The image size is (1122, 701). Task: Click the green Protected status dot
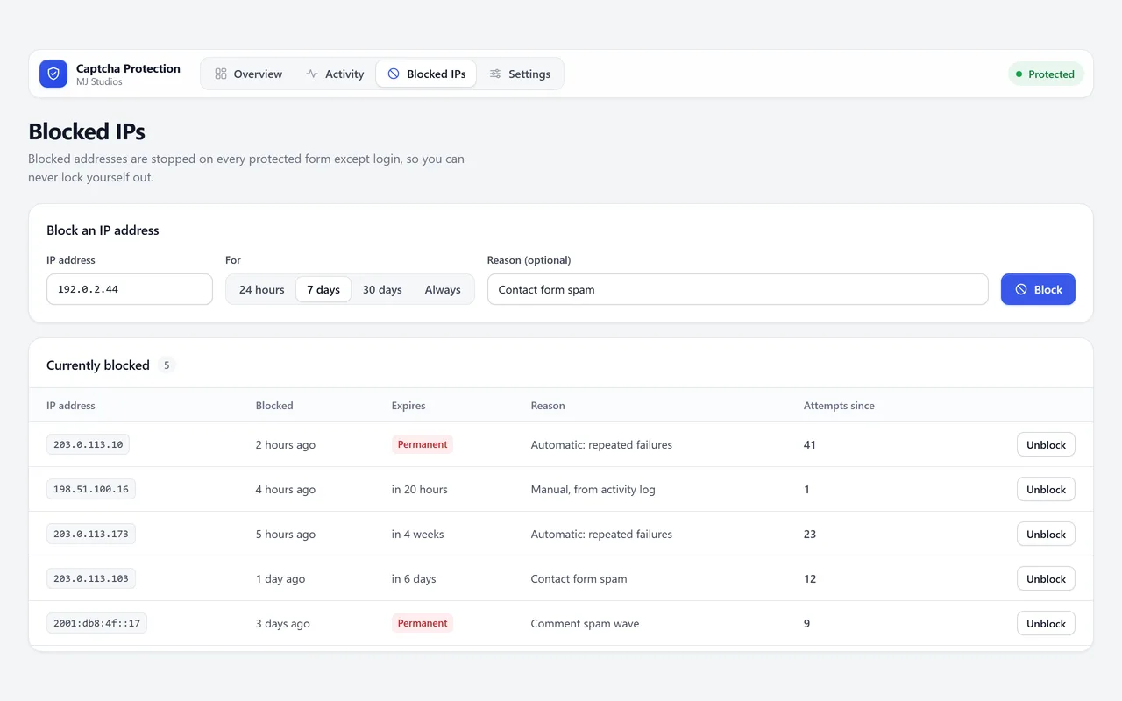point(1019,74)
